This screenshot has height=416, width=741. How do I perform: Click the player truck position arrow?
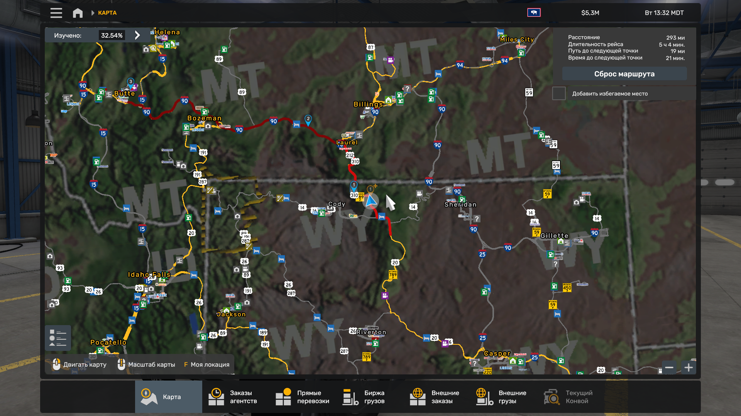click(371, 201)
